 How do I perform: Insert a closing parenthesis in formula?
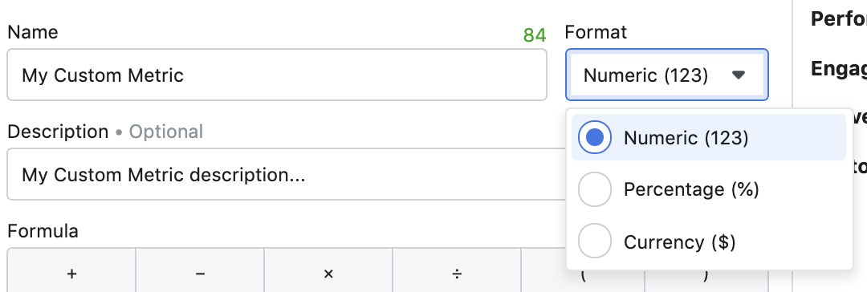706,275
